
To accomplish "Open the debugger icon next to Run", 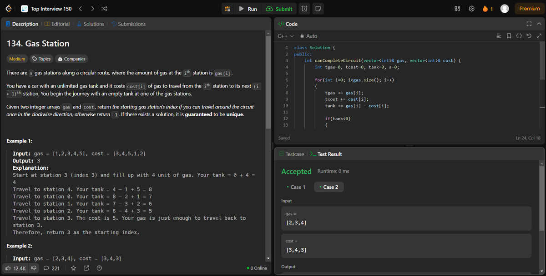I will (228, 9).
